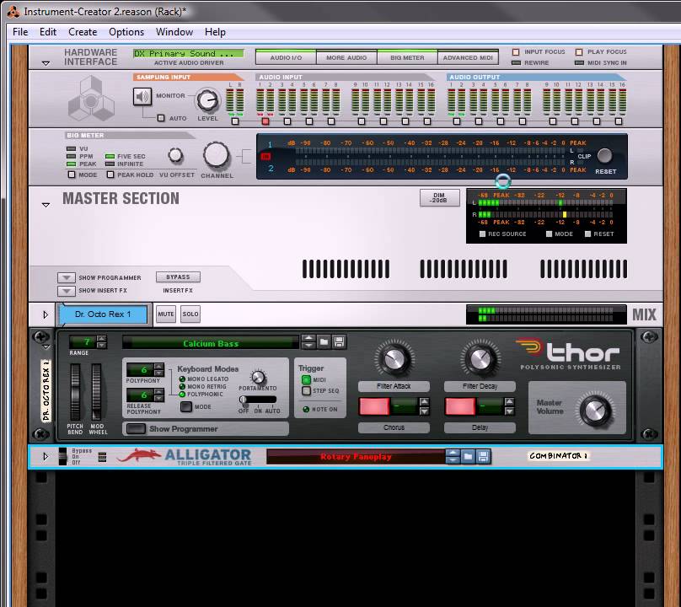Turn the Filter Decay knob
681x607 pixels.
pos(480,358)
